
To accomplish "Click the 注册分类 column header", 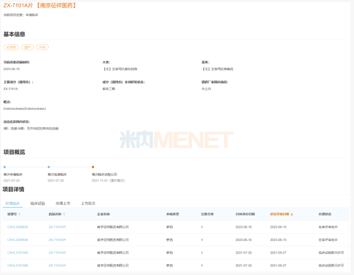I will (207, 214).
